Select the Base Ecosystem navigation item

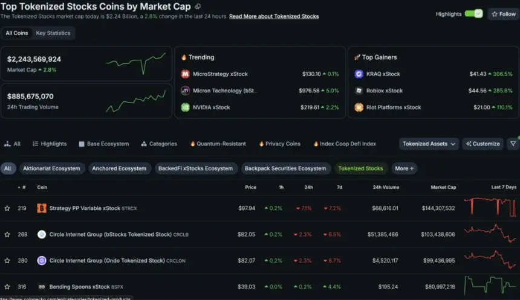coord(104,144)
